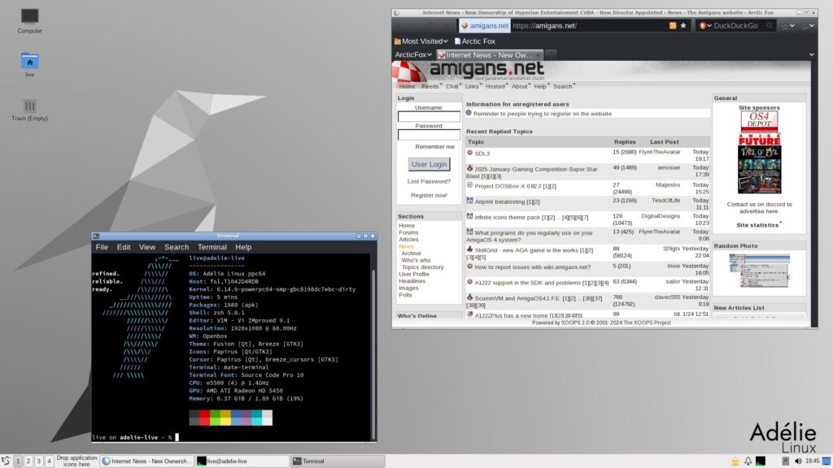833x468 pixels.
Task: Click the info icon beside registration reminder
Action: (x=469, y=113)
